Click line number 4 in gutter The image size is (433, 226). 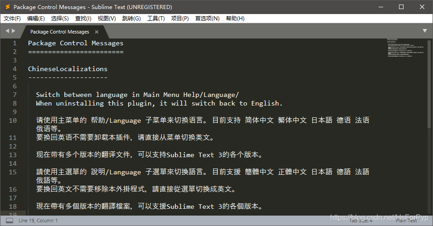pyautogui.click(x=14, y=69)
